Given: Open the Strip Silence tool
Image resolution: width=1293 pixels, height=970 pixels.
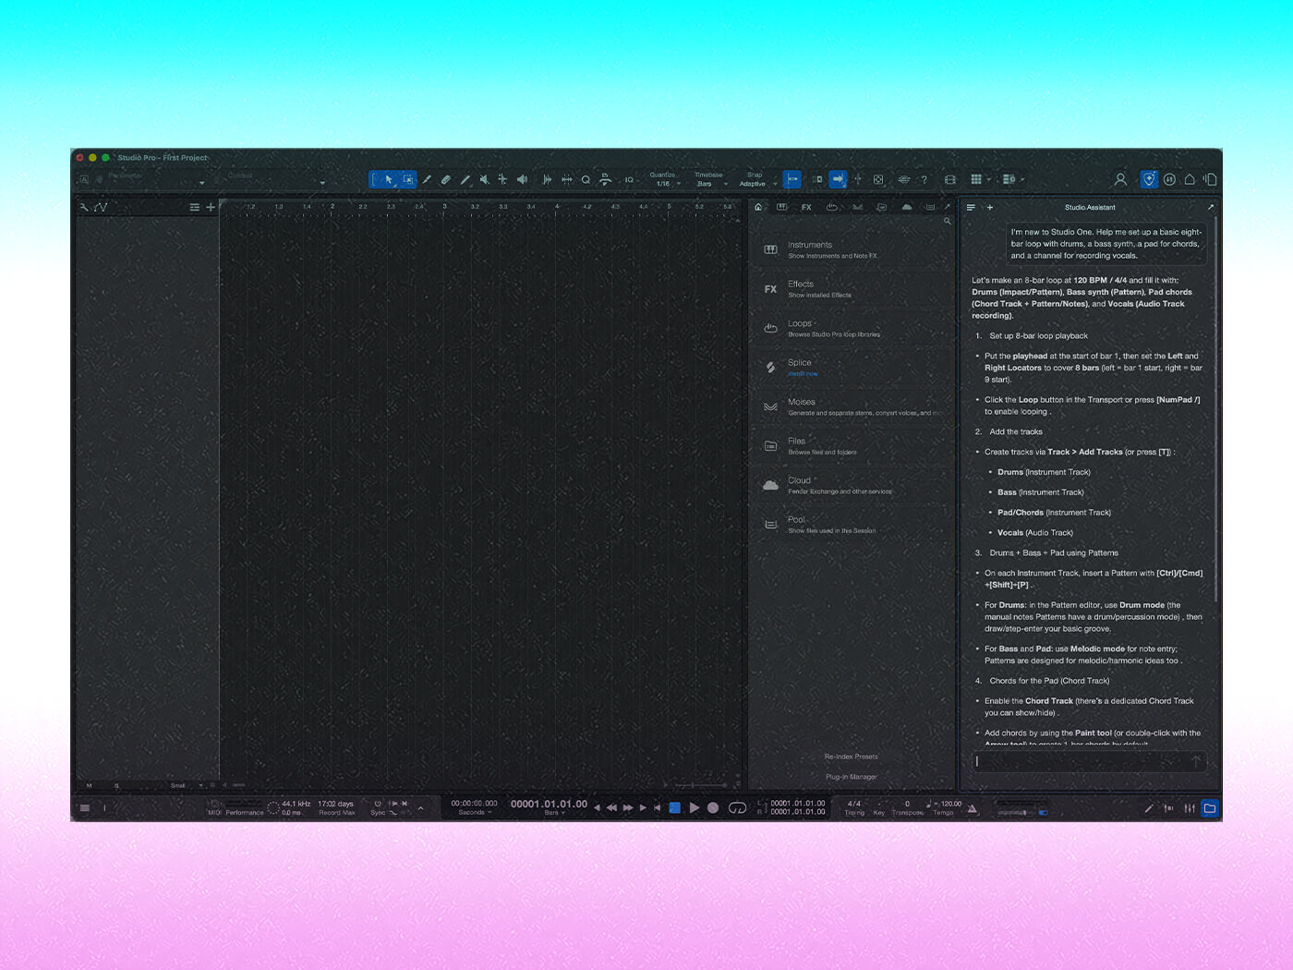Looking at the screenshot, I should (547, 179).
